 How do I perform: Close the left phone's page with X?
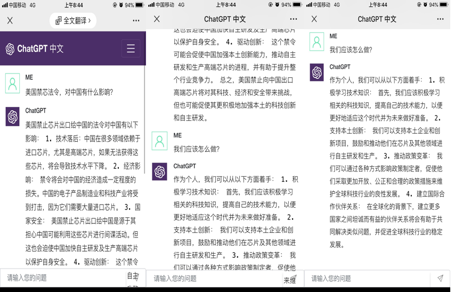[x=10, y=21]
